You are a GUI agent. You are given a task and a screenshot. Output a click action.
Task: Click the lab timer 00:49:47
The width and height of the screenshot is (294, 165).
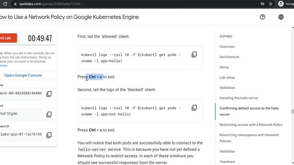[40, 38]
